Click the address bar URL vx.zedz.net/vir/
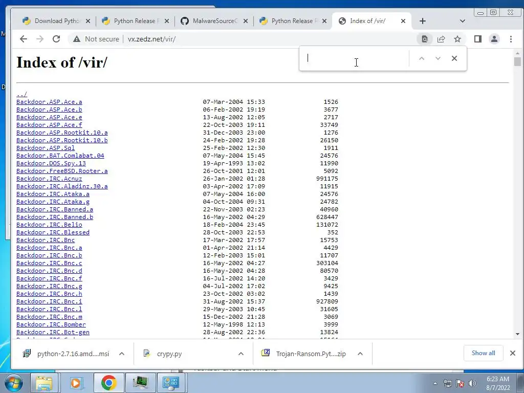This screenshot has height=393, width=524. (x=151, y=39)
